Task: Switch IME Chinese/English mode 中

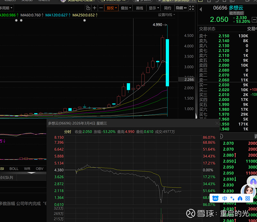Action: 225,199
